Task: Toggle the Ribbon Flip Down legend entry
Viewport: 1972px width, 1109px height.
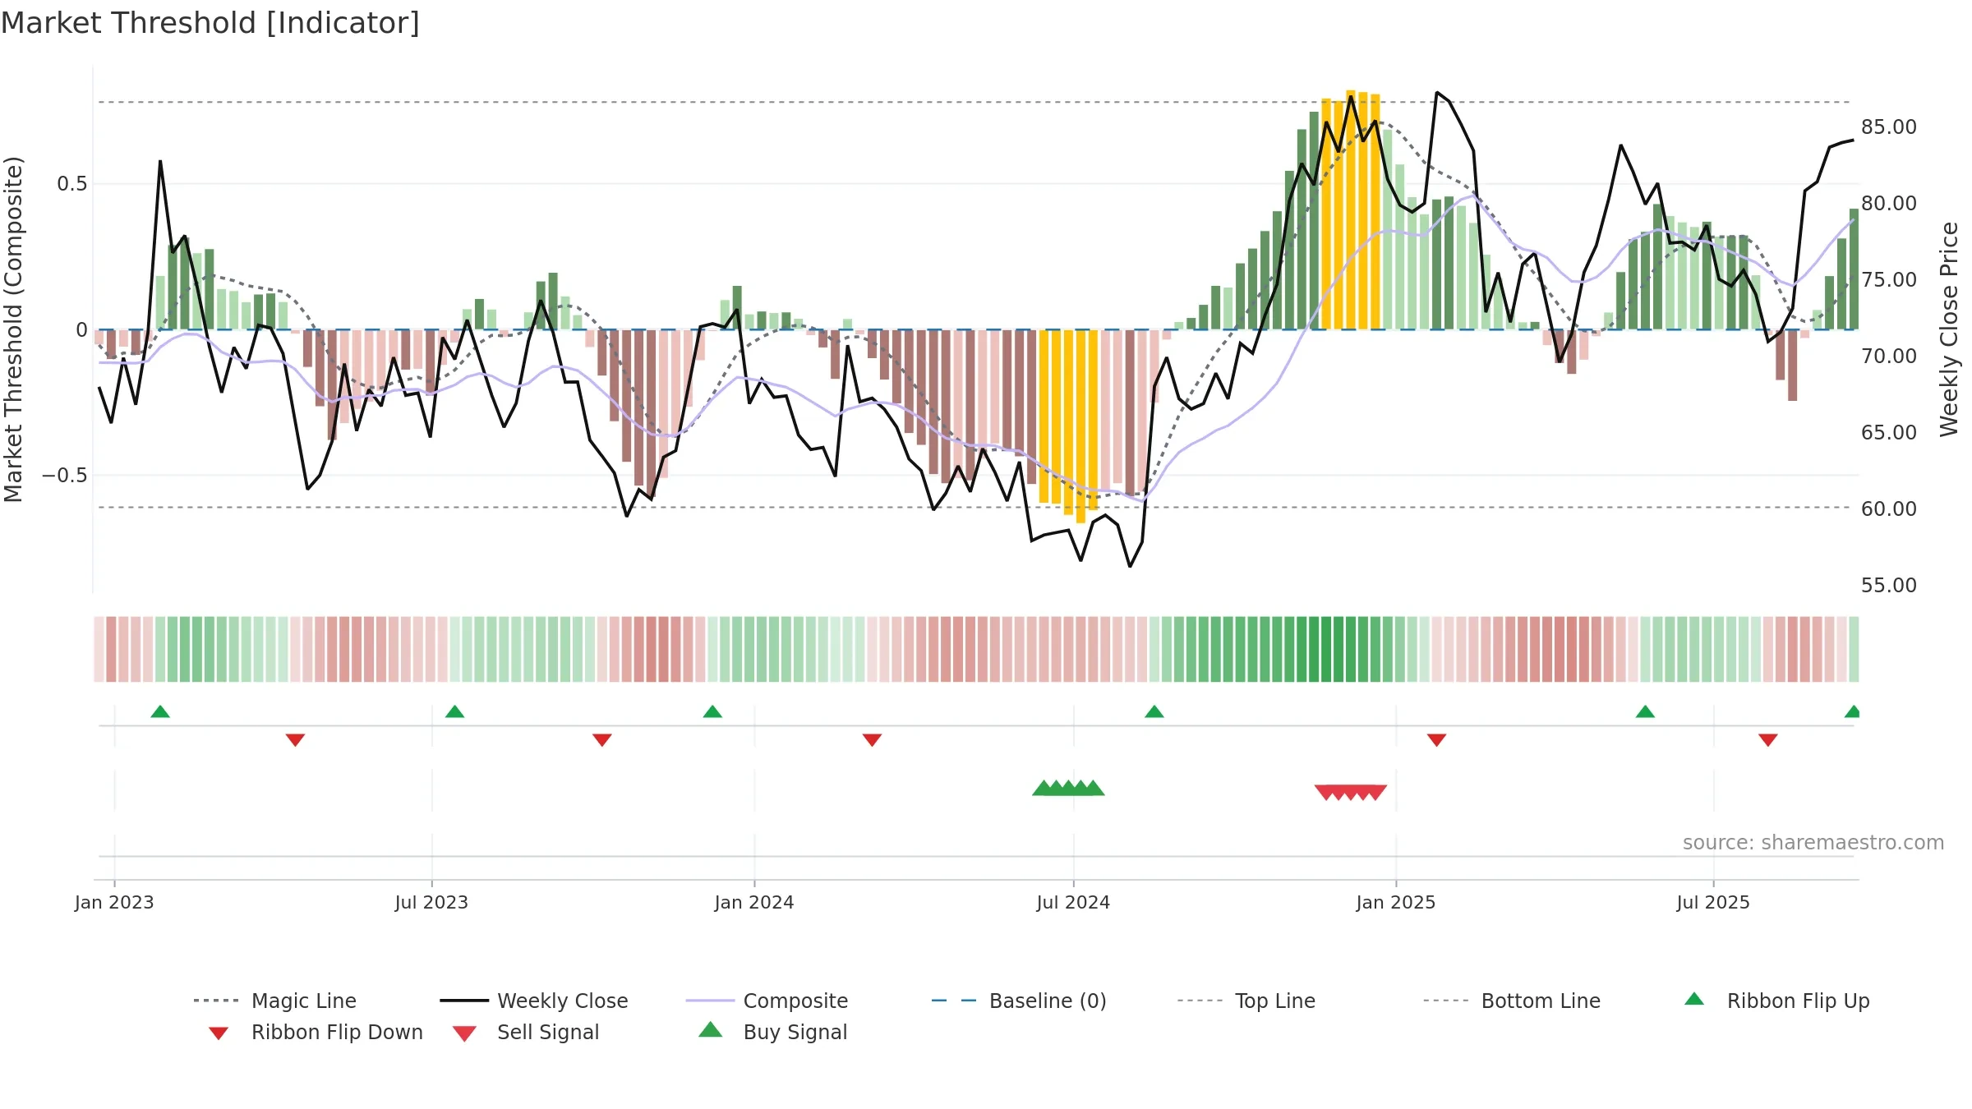Action: (x=316, y=1033)
